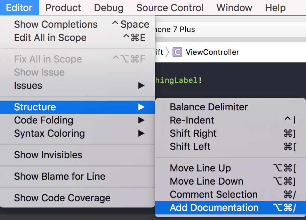Click the ViewController class icon
This screenshot has width=306, height=220.
coord(177,52)
